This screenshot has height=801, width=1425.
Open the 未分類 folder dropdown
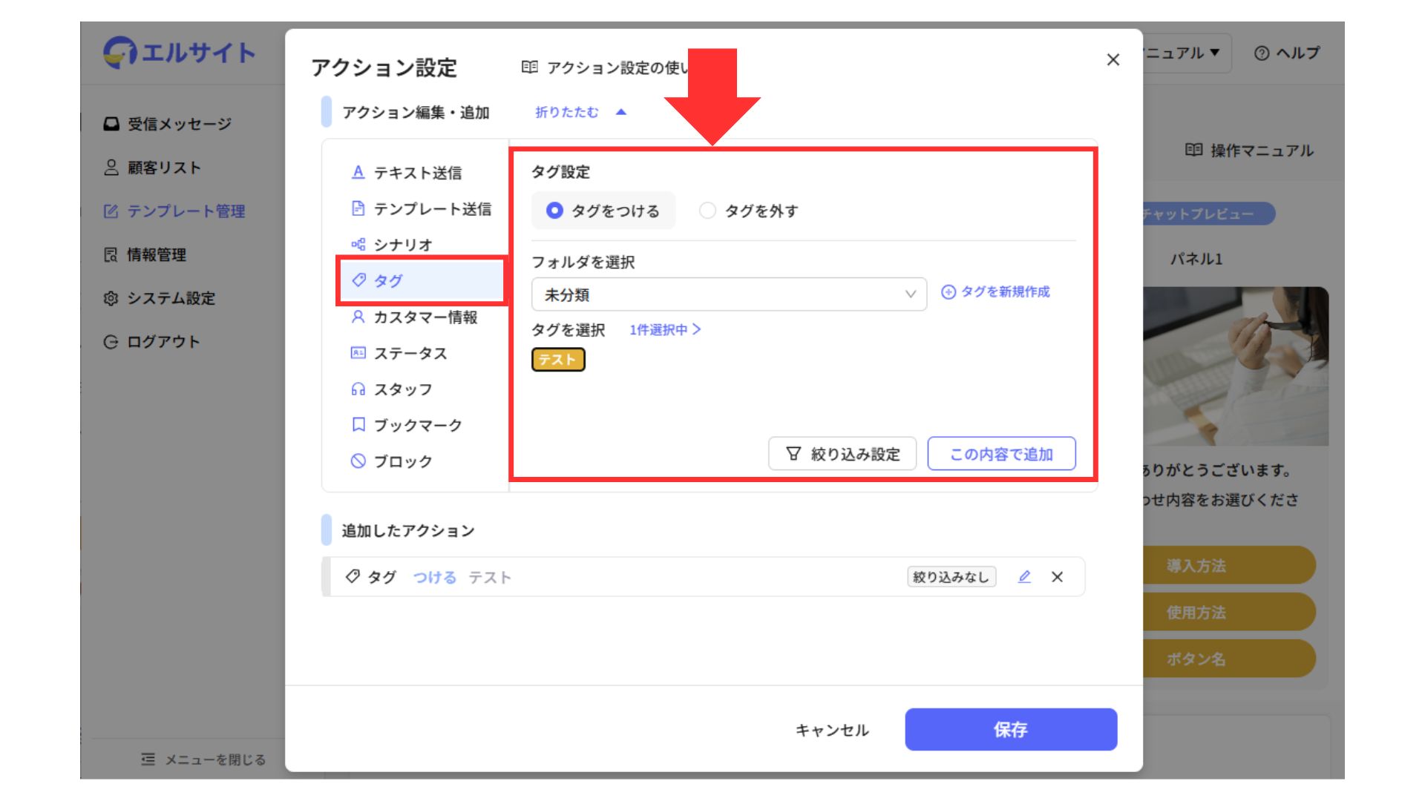pos(729,294)
